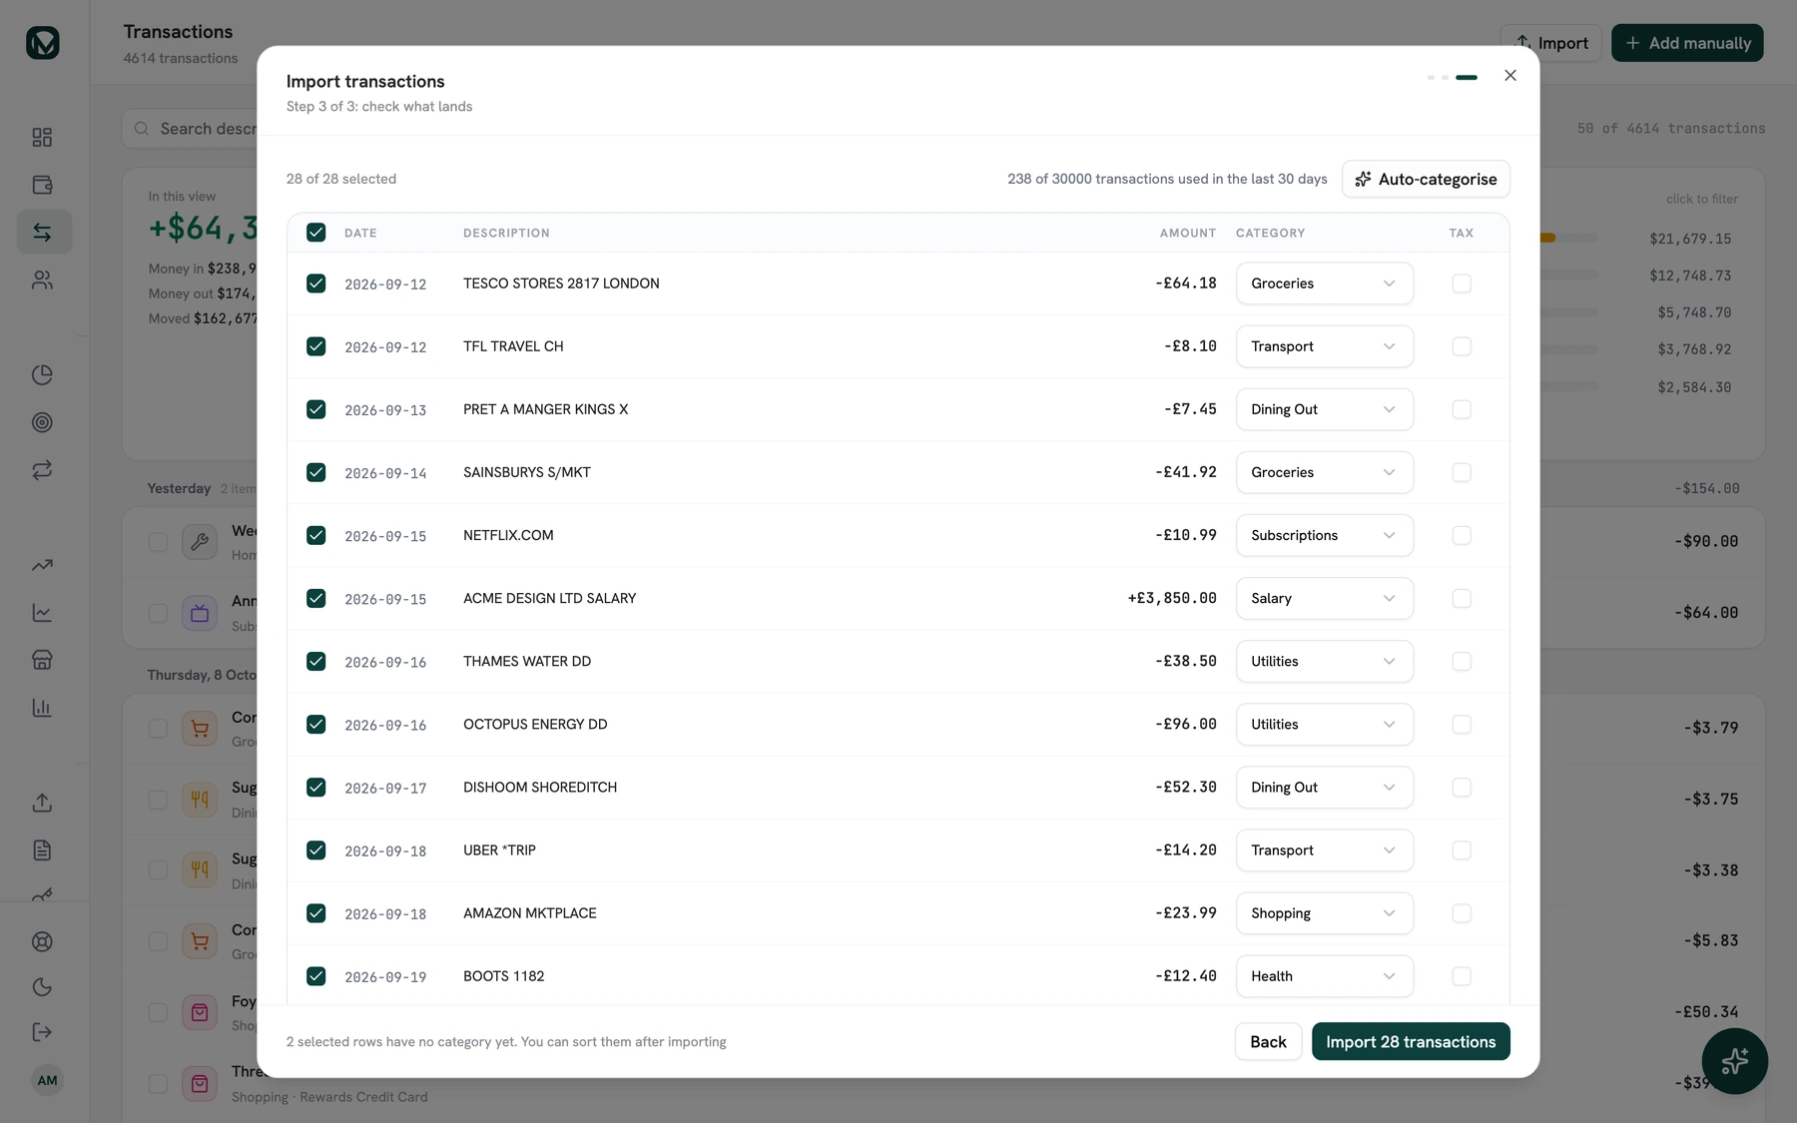The width and height of the screenshot is (1797, 1123).
Task: Open the dashboard grid icon in sidebar
Action: [42, 137]
